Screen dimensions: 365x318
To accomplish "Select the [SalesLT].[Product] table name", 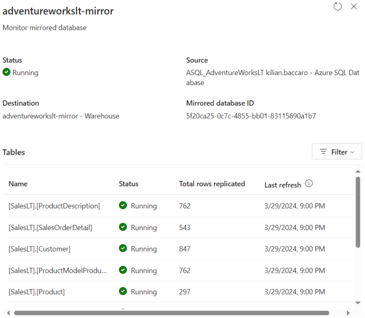I will click(37, 292).
